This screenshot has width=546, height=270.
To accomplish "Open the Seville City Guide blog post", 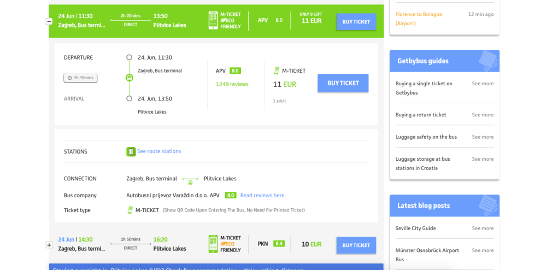I will pos(415,228).
